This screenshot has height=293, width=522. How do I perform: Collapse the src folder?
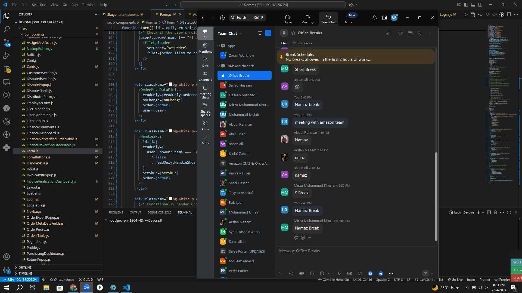tap(20, 28)
